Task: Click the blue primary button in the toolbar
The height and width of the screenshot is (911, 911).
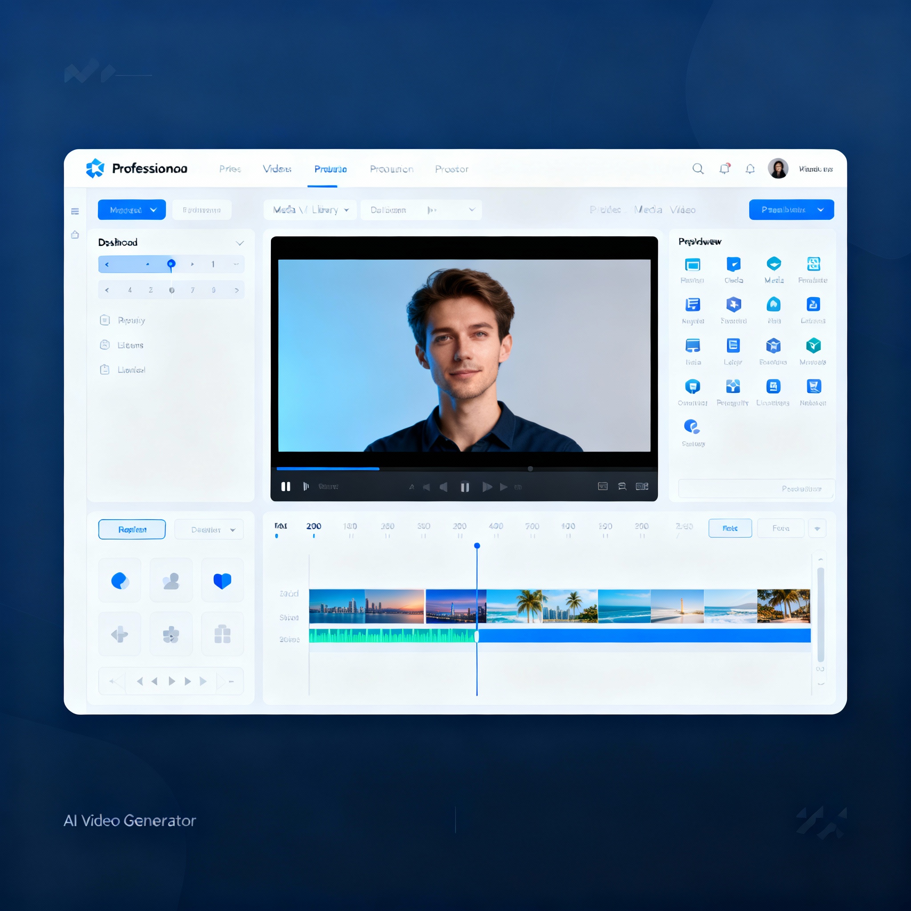Action: tap(132, 210)
